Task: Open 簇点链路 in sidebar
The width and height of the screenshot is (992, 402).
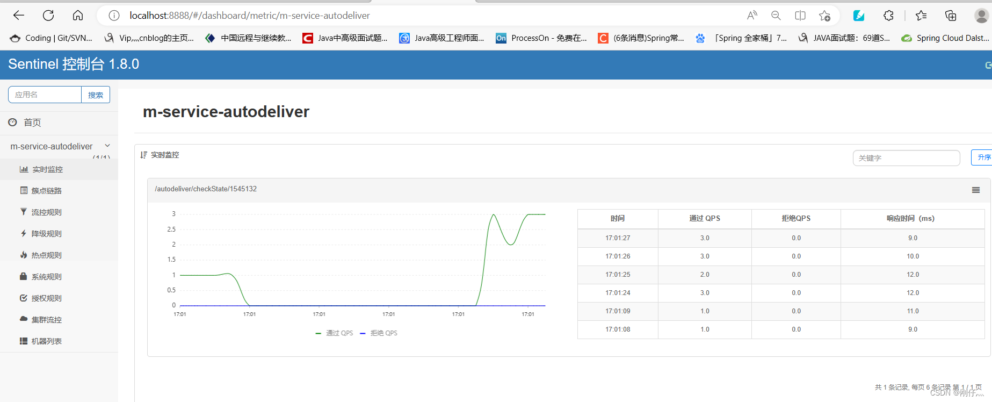Action: pos(59,191)
